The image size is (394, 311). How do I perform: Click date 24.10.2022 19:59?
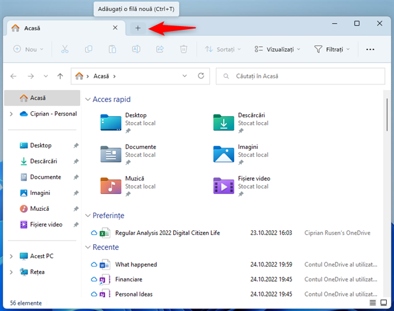pyautogui.click(x=271, y=265)
